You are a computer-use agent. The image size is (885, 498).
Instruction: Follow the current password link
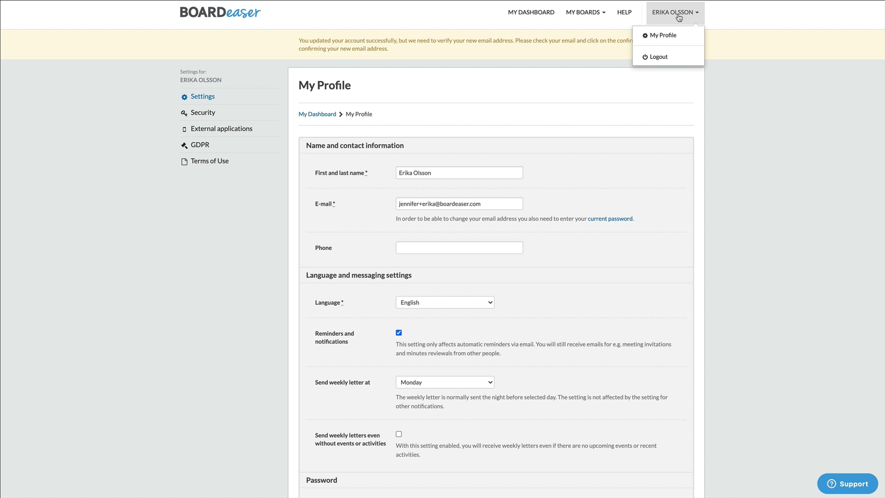(610, 219)
